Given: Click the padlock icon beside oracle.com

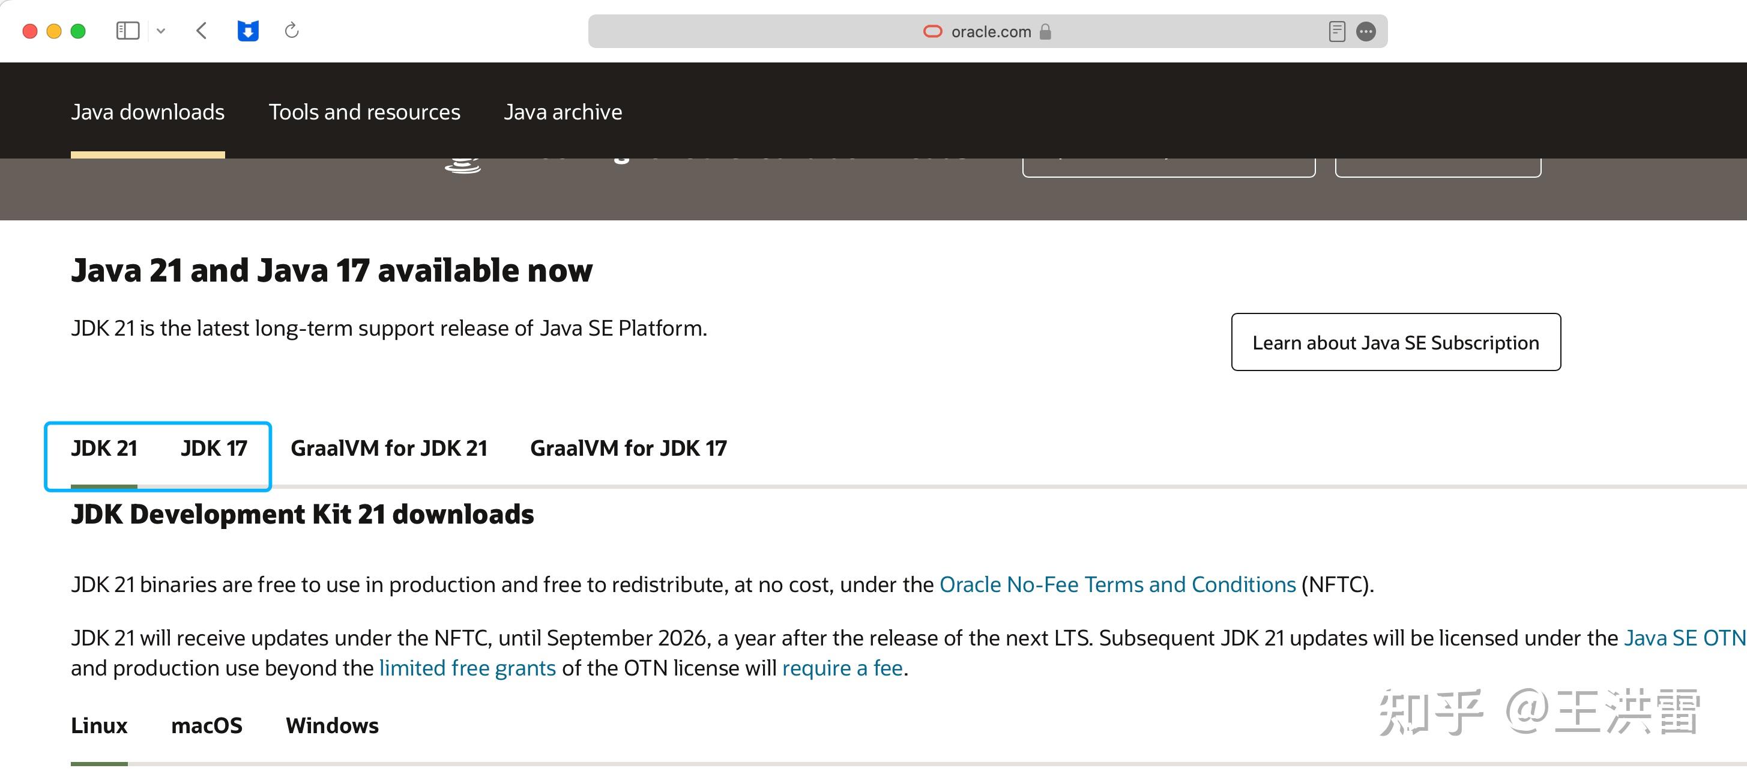Looking at the screenshot, I should click(x=1046, y=31).
